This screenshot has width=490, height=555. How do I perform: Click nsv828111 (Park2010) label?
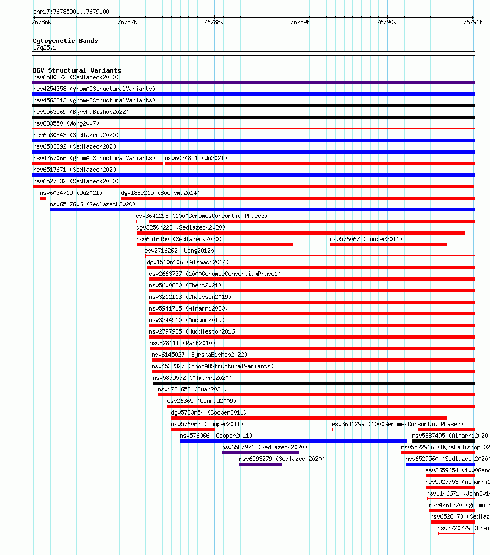pyautogui.click(x=182, y=344)
